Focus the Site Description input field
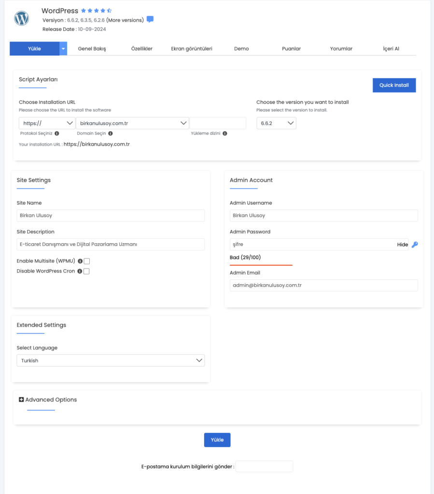434x494 pixels. tap(111, 244)
